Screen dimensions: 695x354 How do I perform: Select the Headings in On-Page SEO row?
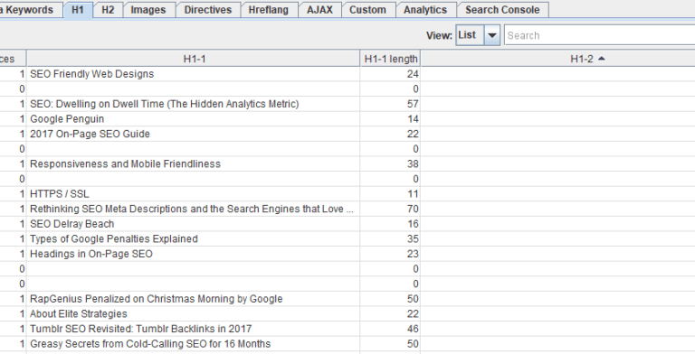(347, 254)
